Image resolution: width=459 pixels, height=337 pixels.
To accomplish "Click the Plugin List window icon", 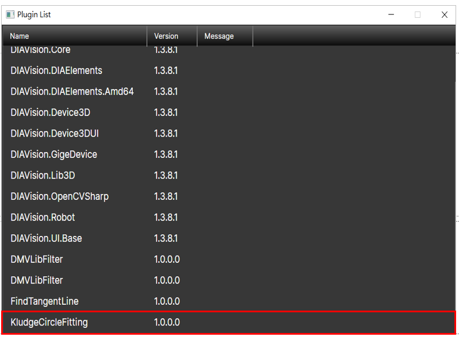I will (x=10, y=15).
